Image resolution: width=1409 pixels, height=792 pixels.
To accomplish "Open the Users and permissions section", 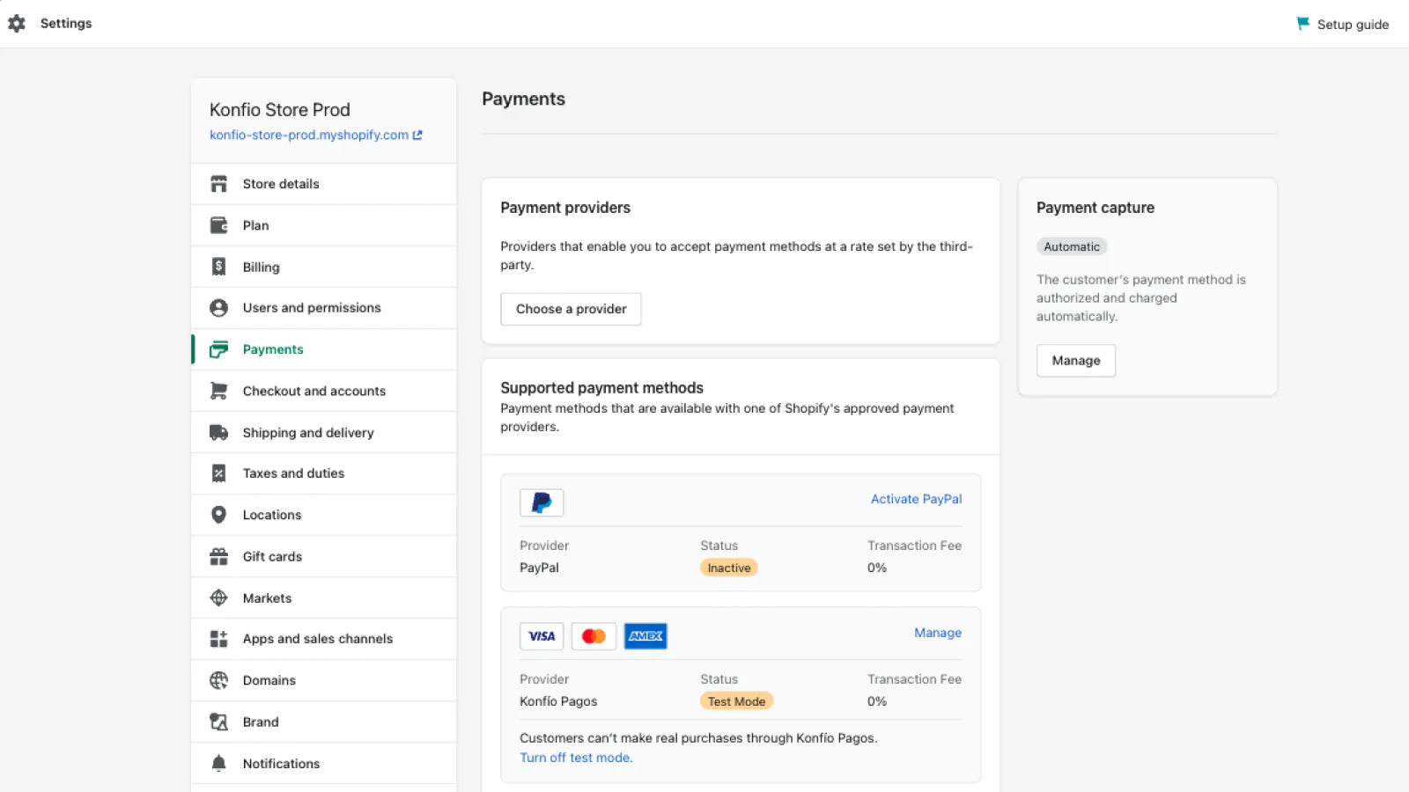I will point(312,308).
